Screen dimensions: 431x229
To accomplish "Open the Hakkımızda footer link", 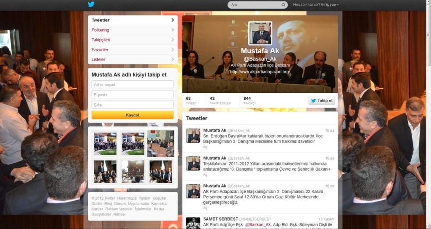I will [127, 198].
